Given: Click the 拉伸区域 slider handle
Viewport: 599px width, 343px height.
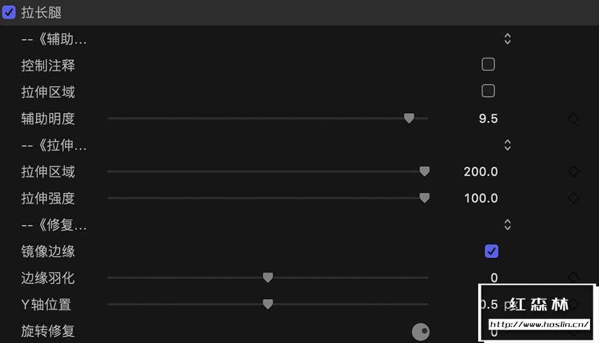Looking at the screenshot, I should (424, 171).
